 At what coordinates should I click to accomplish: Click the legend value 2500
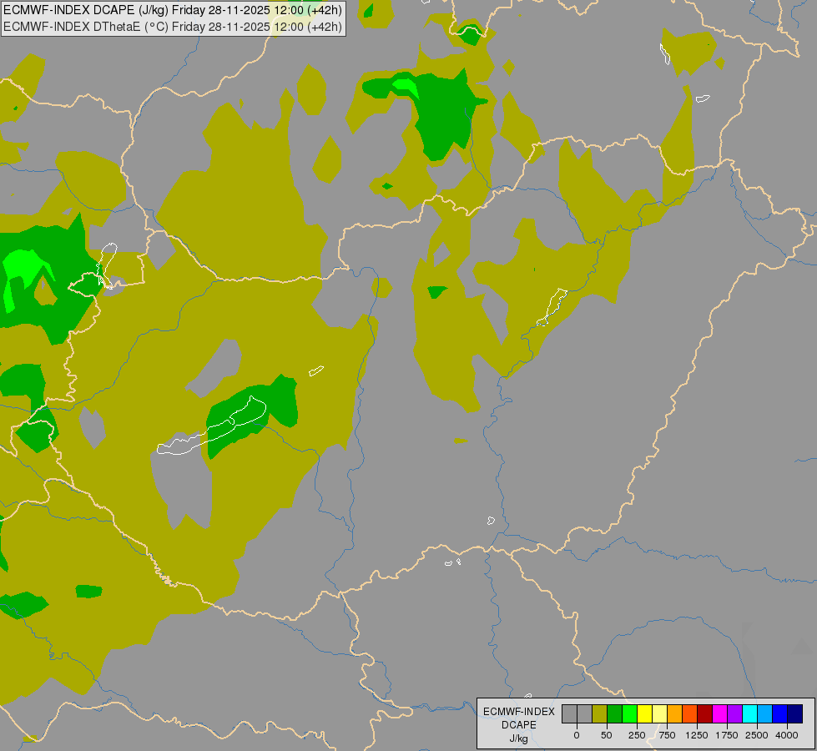tap(757, 735)
